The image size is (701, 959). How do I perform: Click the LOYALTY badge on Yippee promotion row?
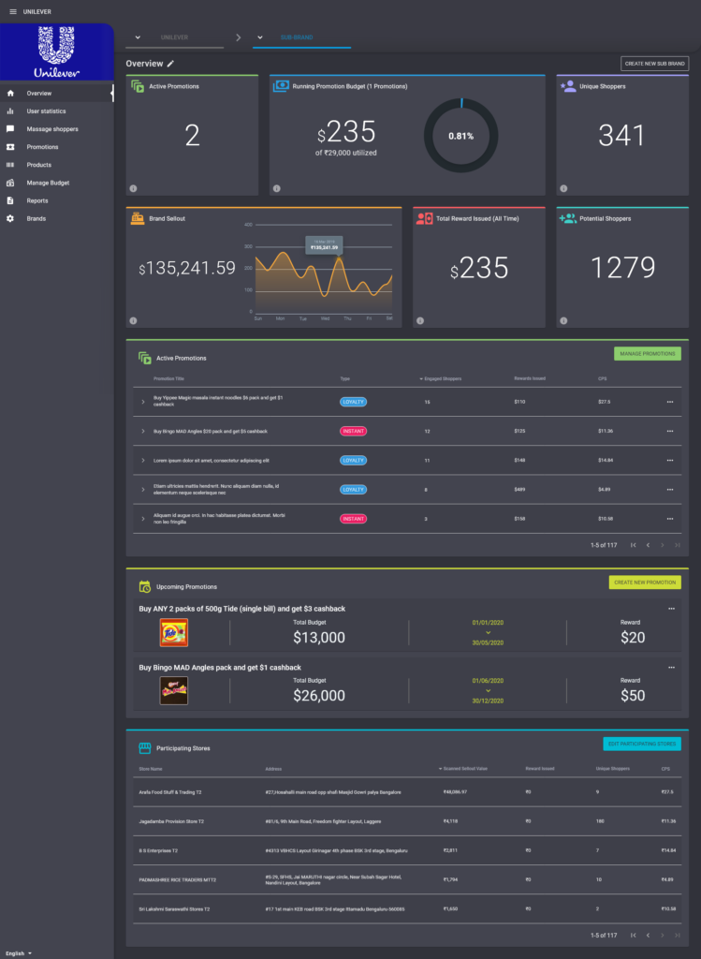[353, 402]
